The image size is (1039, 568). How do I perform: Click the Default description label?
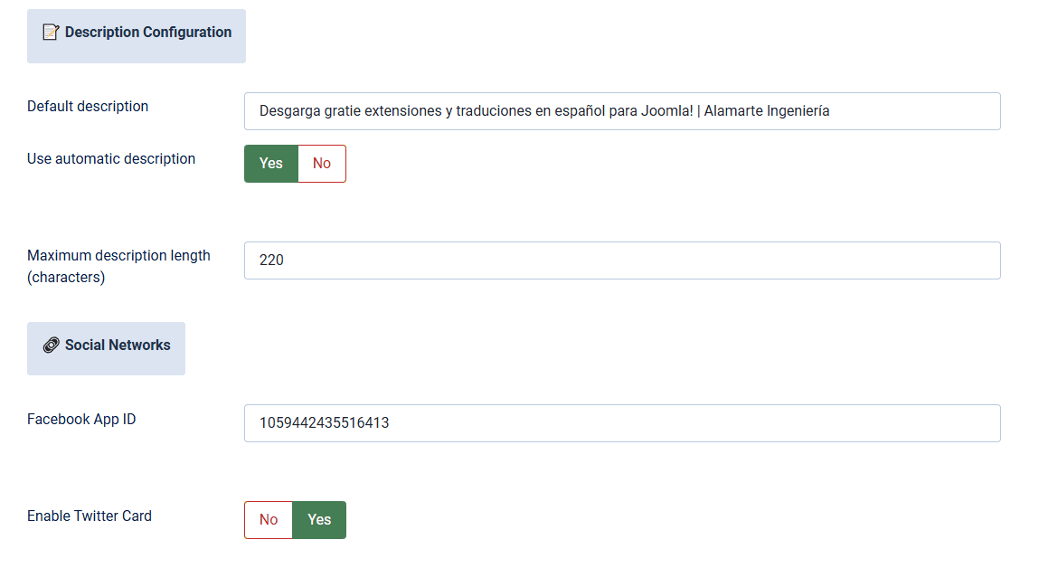coord(88,107)
